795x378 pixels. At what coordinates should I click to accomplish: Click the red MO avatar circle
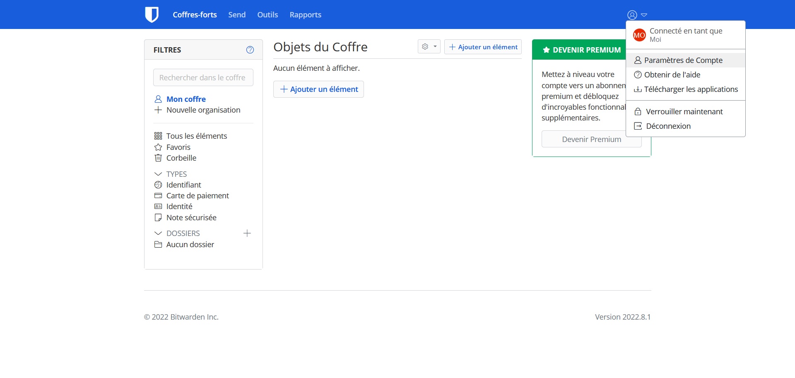(639, 35)
